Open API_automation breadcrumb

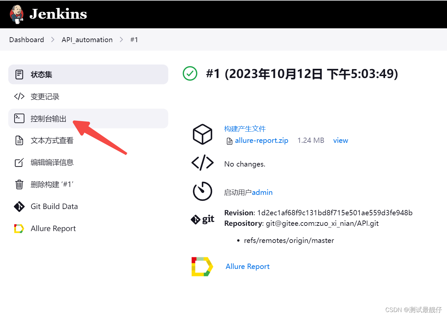pyautogui.click(x=87, y=40)
